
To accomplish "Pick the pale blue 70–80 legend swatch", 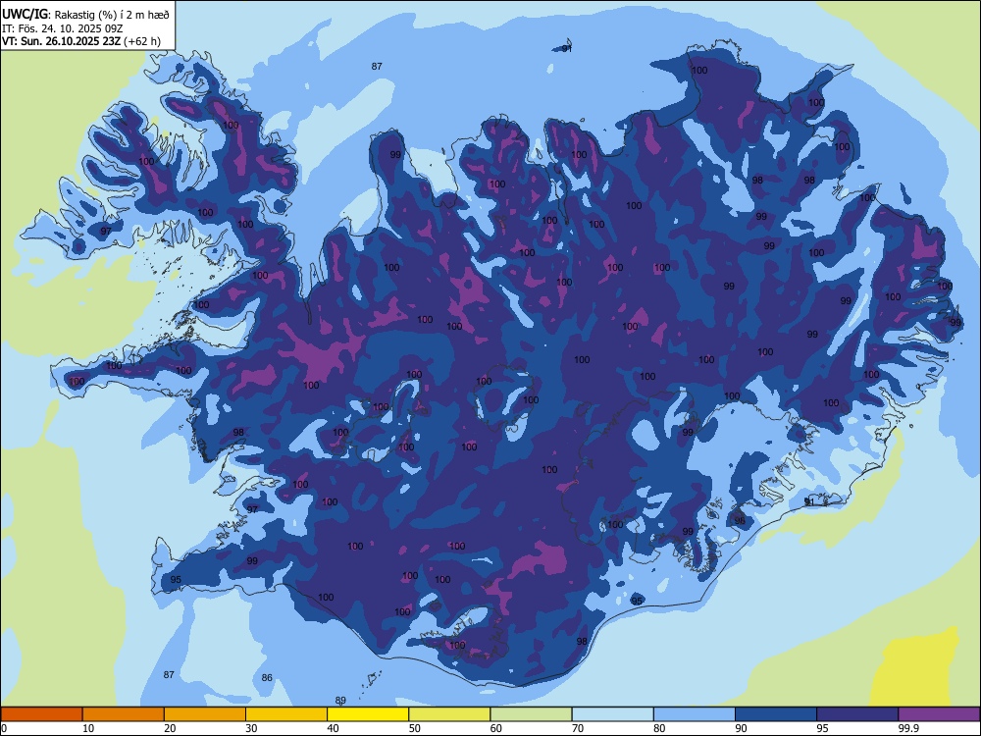I will coord(612,714).
